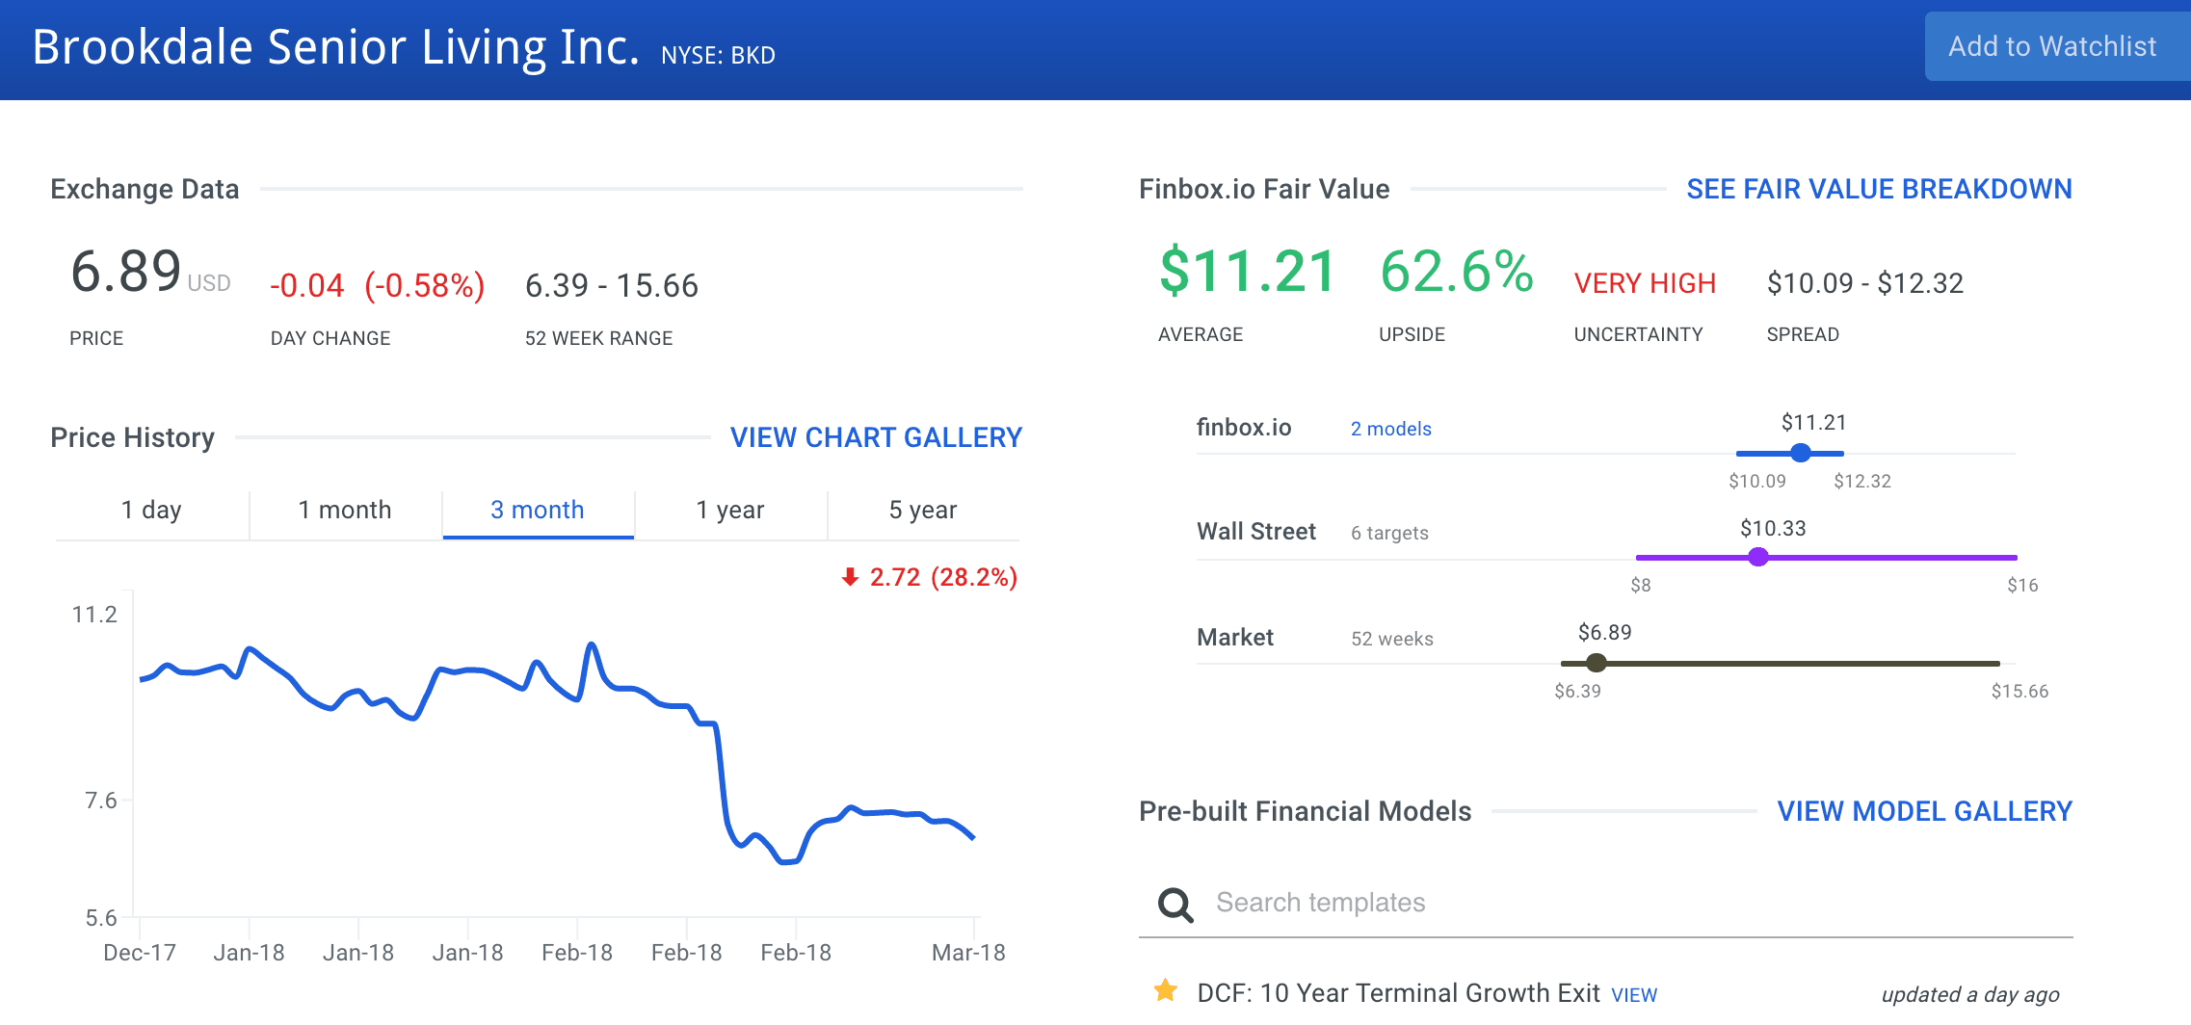Open the View Chart Gallery link
2191x1025 pixels.
pos(876,437)
